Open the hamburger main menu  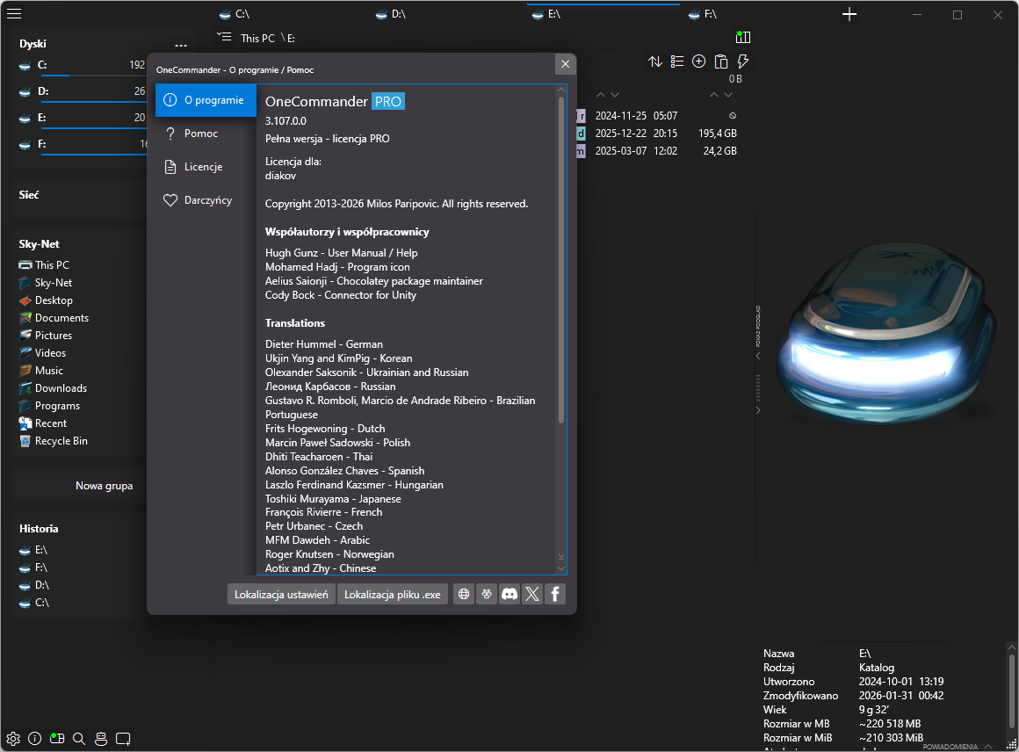14,14
